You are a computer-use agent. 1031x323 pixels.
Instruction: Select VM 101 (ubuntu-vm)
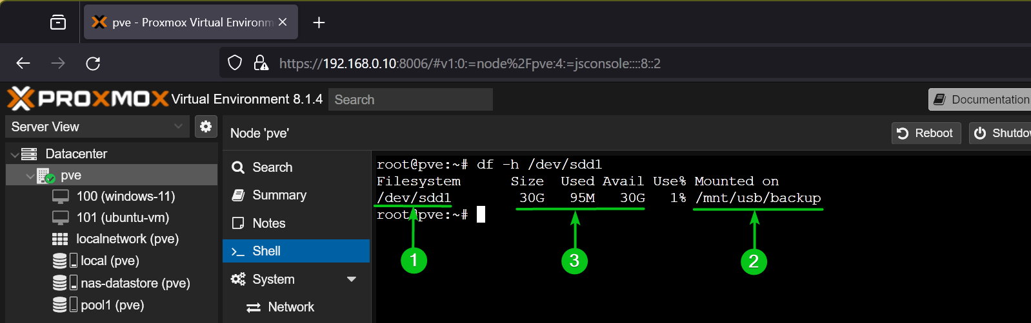(x=112, y=217)
